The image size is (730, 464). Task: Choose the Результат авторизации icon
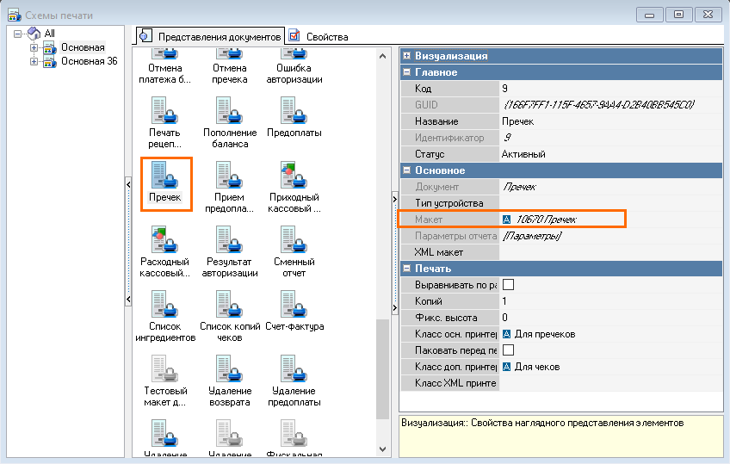[230, 240]
